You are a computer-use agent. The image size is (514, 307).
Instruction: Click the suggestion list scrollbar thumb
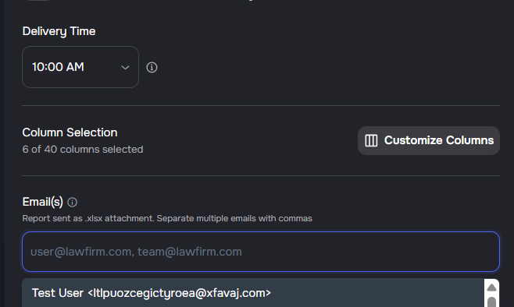[x=491, y=302]
